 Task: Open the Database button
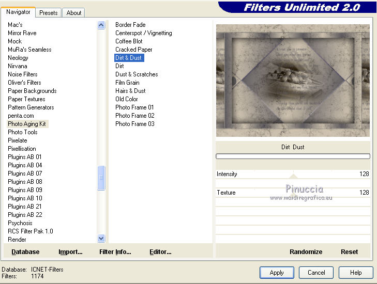coord(25,252)
